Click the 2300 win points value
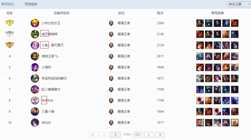This screenshot has height=140, width=251. coord(160,23)
